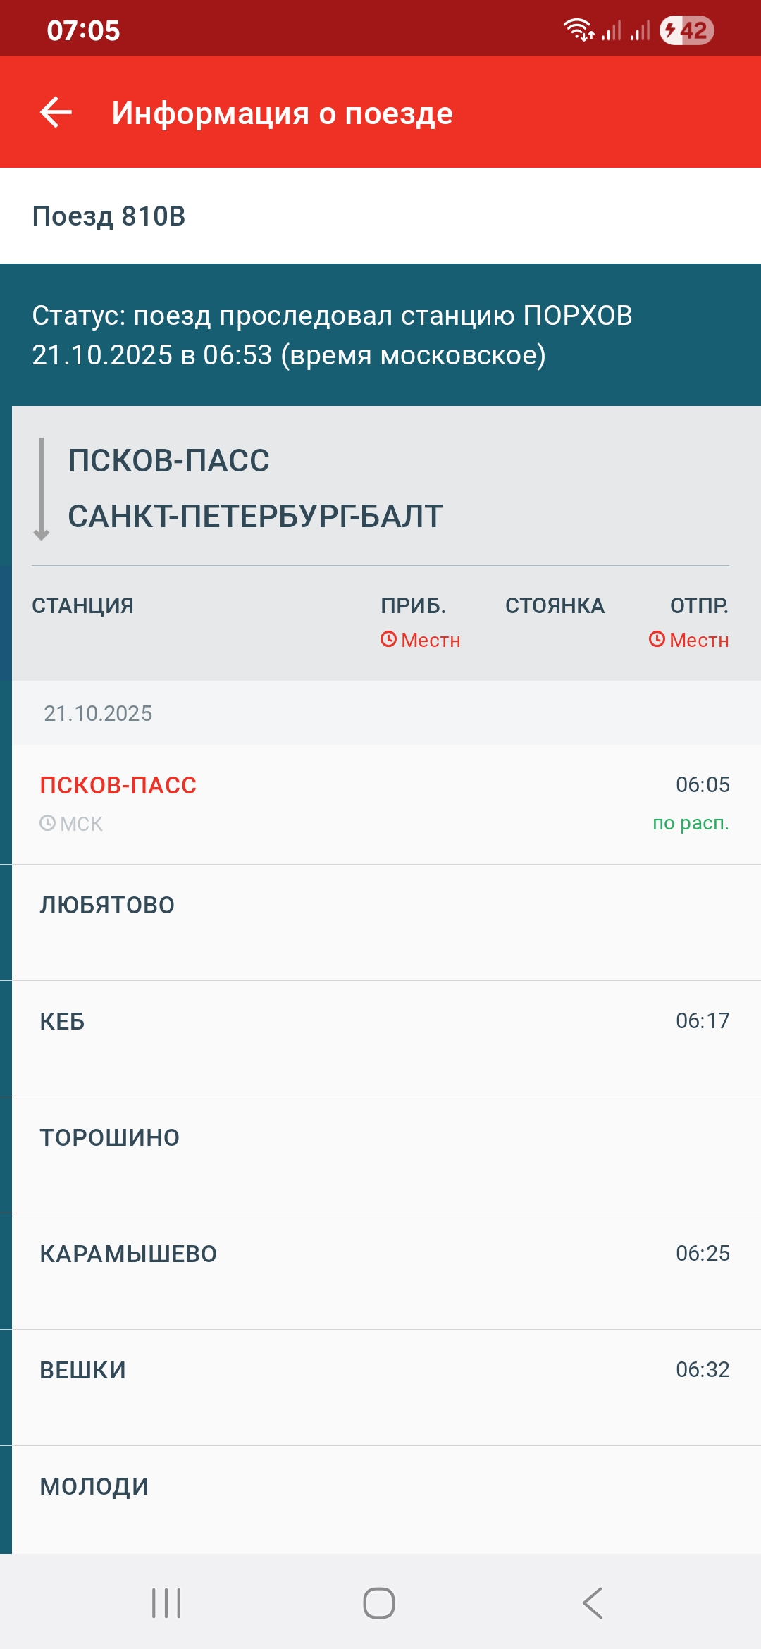
Task: Tap the Wi-Fi icon in status bar
Action: click(578, 30)
